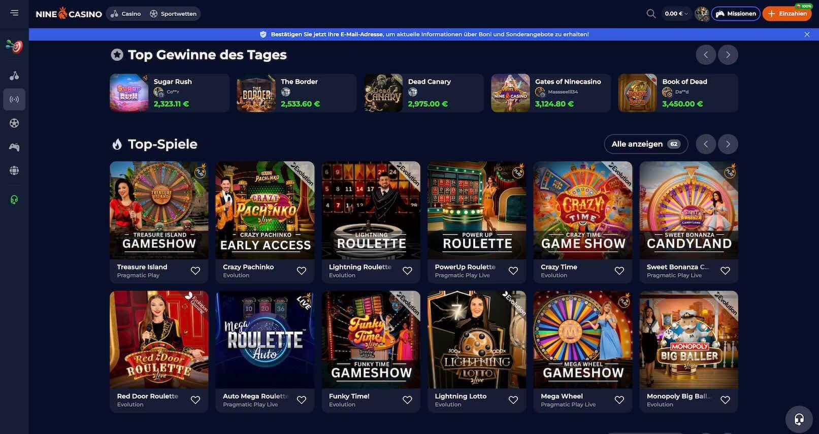The width and height of the screenshot is (819, 434).
Task: Launch the Lightning Lotto thumbnail
Action: (x=477, y=340)
